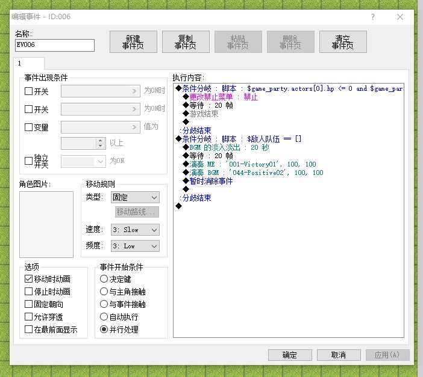Screen dimensions: 423x377
Task: Select the 与主角接触 trigger radio button
Action: (x=104, y=292)
